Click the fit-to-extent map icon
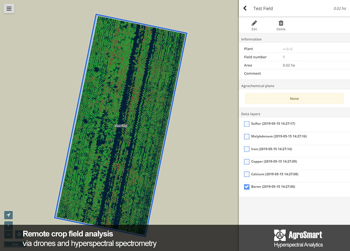Image resolution: width=350 pixels, height=251 pixels. point(19,235)
